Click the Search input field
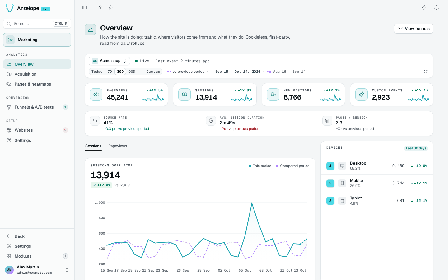448x280 pixels. coord(37,24)
